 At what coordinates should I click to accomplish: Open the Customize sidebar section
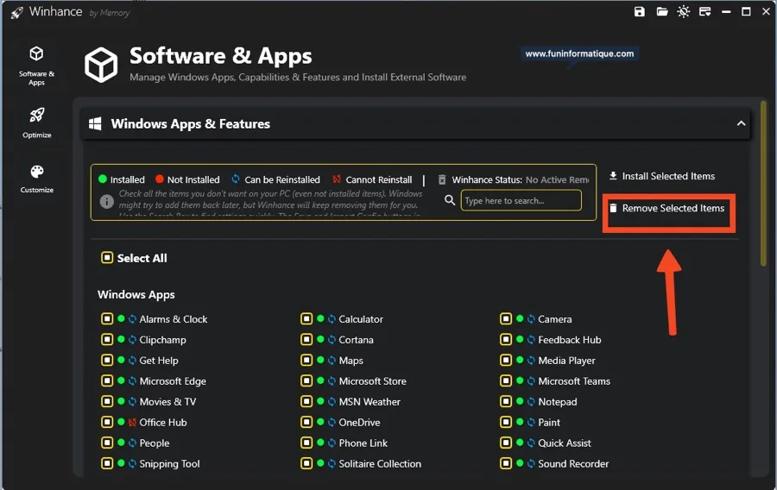pos(36,179)
